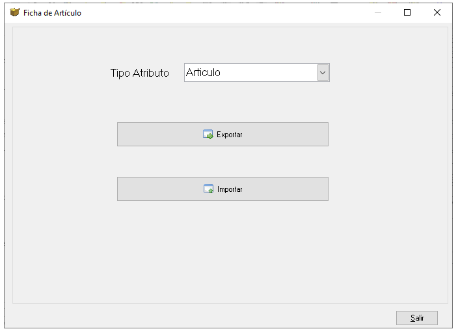Click the box icon in title bar
458x331 pixels.
click(14, 12)
